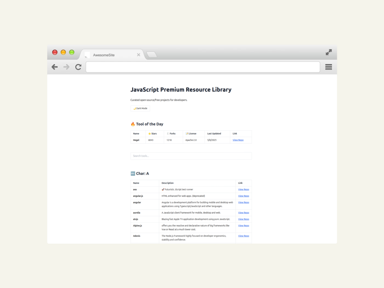Open View Repo link for Adonis
Screen dimensions: 384x288
click(243, 236)
